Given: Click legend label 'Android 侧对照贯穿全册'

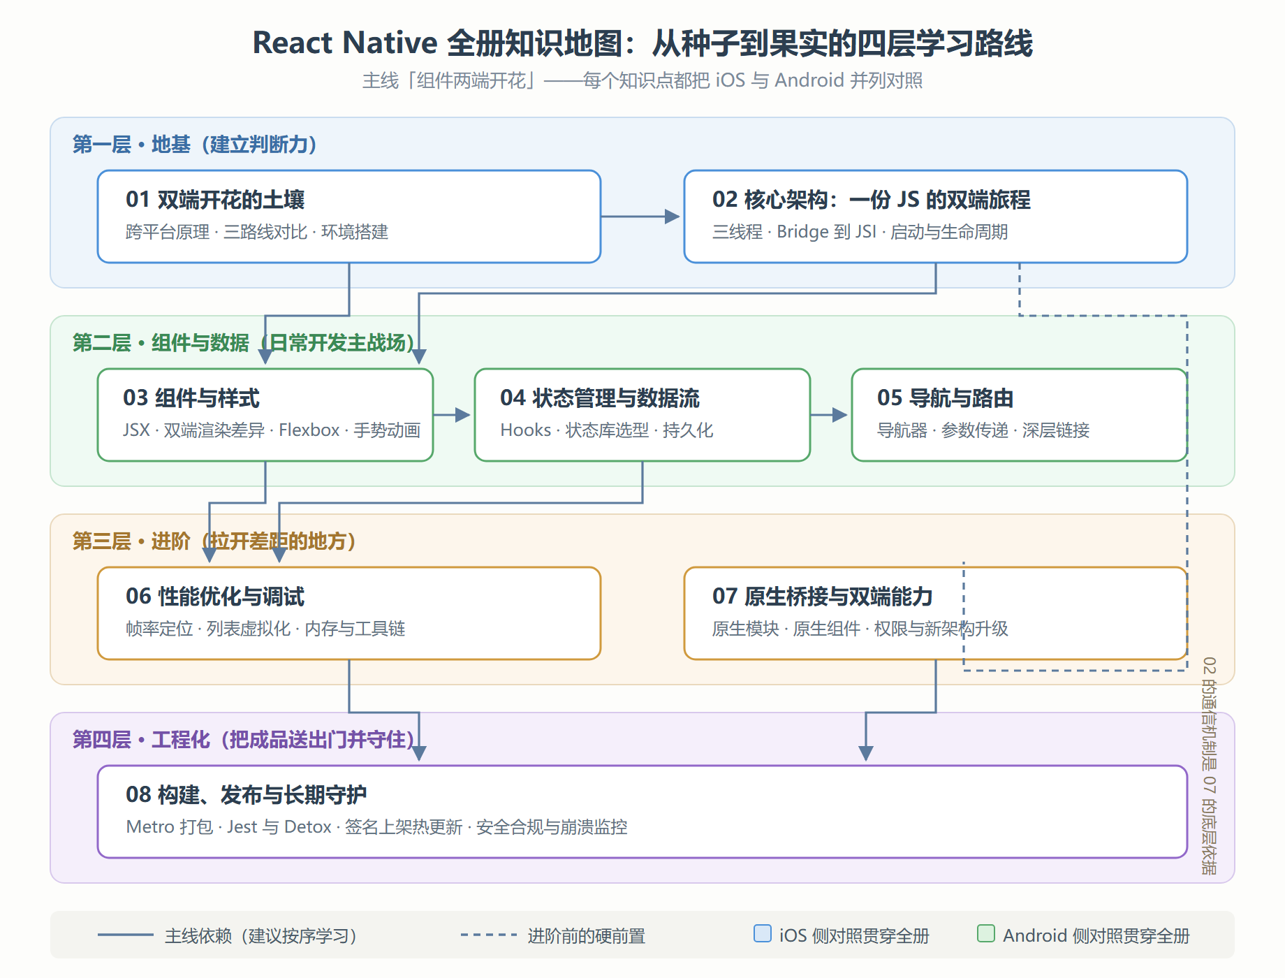Looking at the screenshot, I should 1096,936.
